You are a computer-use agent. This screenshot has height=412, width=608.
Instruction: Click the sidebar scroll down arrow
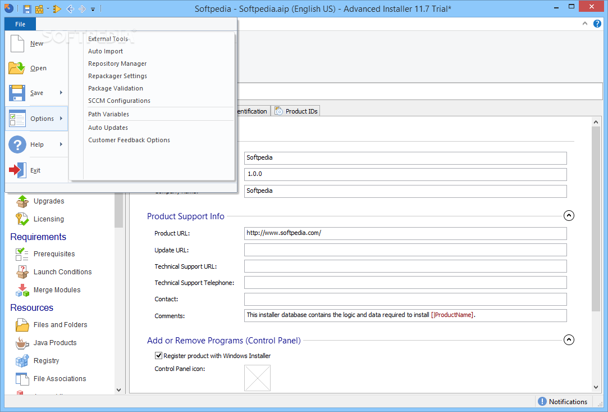(x=118, y=390)
